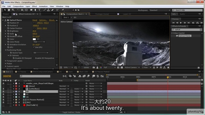The image size is (205, 115).
Task: Select the Zoom magnifier tool
Action: tap(13, 10)
